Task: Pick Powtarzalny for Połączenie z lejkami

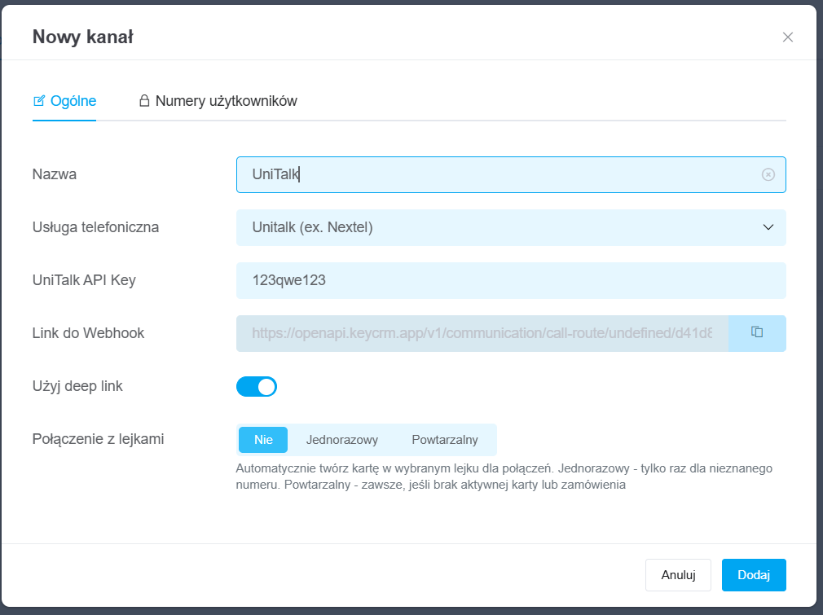Action: (445, 440)
